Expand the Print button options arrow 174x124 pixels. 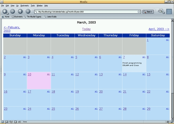coord(163,13)
